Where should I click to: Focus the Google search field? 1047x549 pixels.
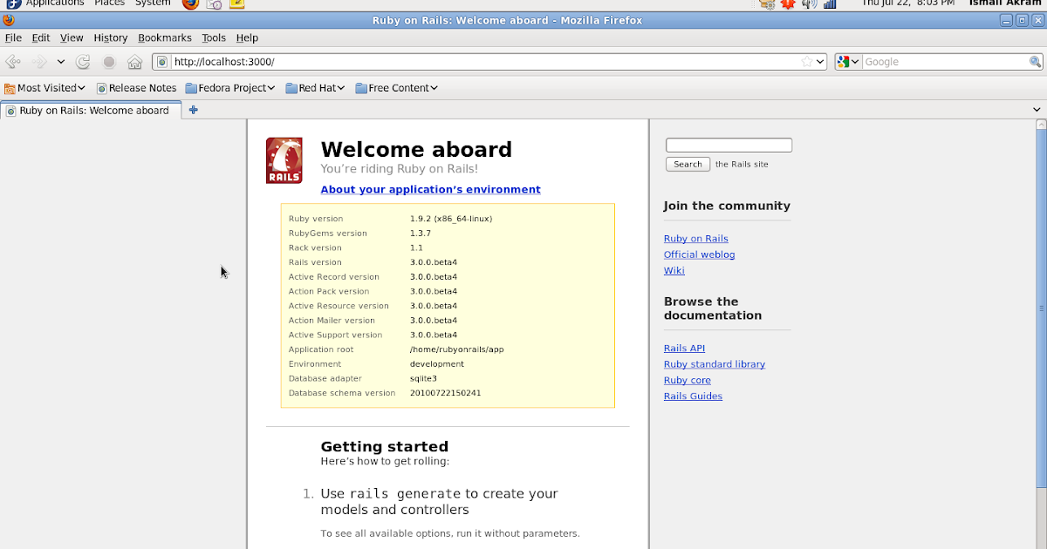pyautogui.click(x=946, y=62)
